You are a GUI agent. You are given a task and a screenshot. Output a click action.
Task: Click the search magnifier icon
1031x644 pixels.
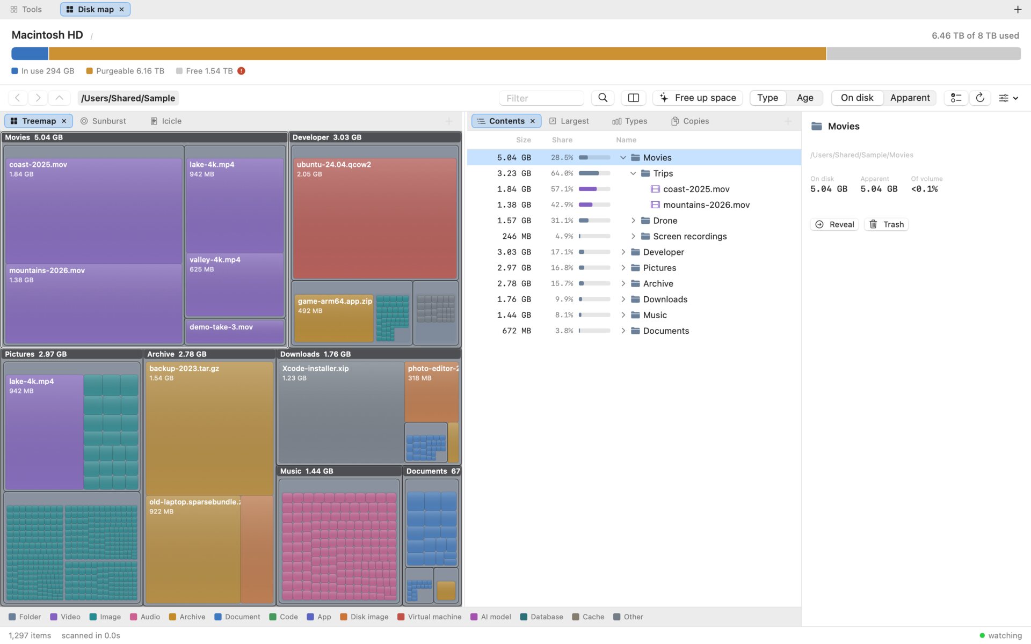pos(602,98)
